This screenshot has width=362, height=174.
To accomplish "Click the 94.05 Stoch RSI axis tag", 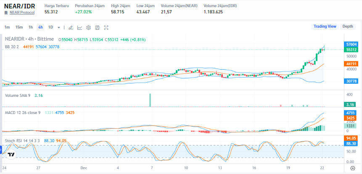I will coord(351,138).
